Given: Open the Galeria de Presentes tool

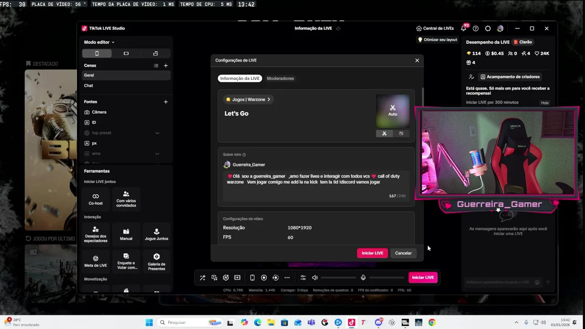Looking at the screenshot, I should (x=156, y=261).
